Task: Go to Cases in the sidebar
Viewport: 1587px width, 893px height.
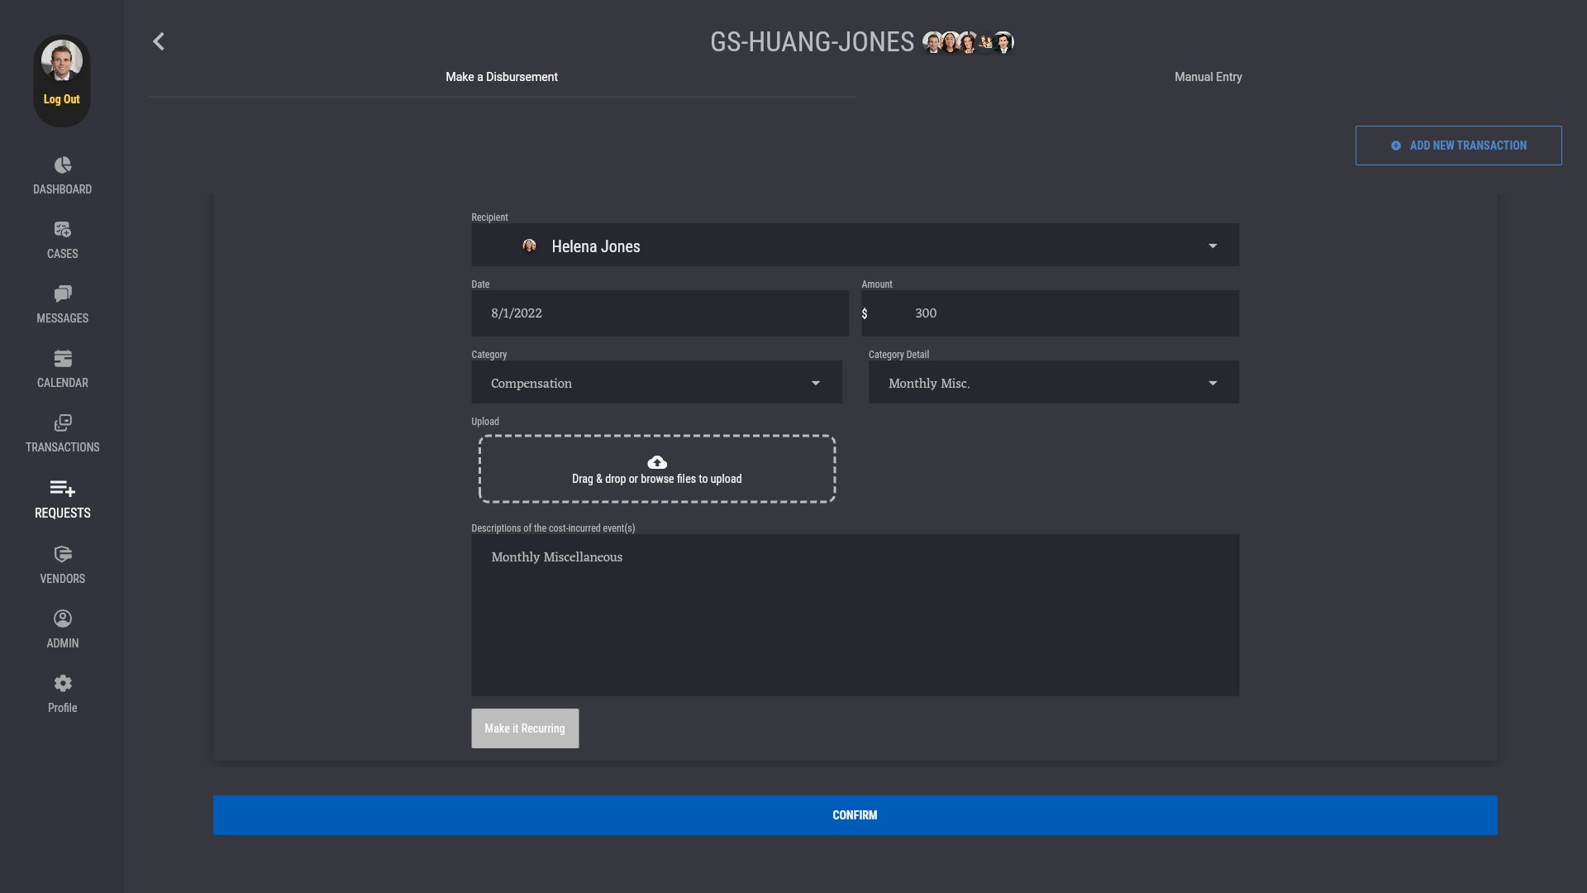Action: (63, 230)
